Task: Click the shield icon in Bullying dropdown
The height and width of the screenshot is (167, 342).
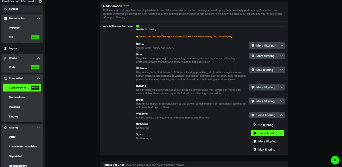Action: [253, 87]
